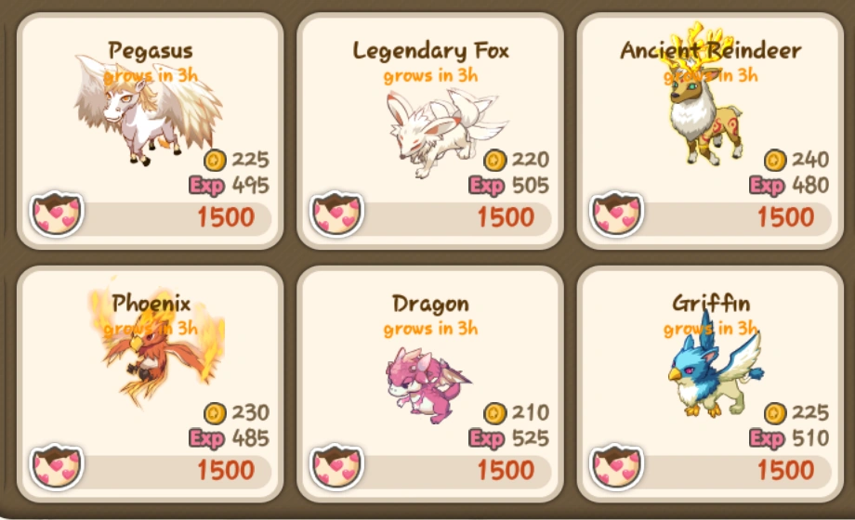Buy Legendary Fox via 1500 price bar
Screen dimensions: 855x520
pos(444,218)
